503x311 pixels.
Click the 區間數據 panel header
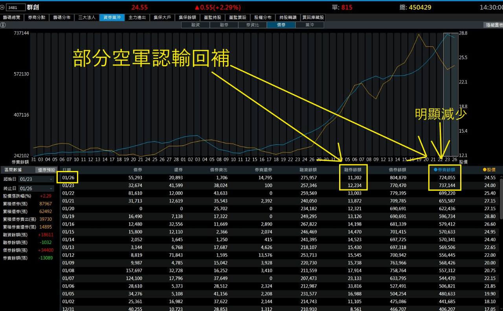coord(13,170)
